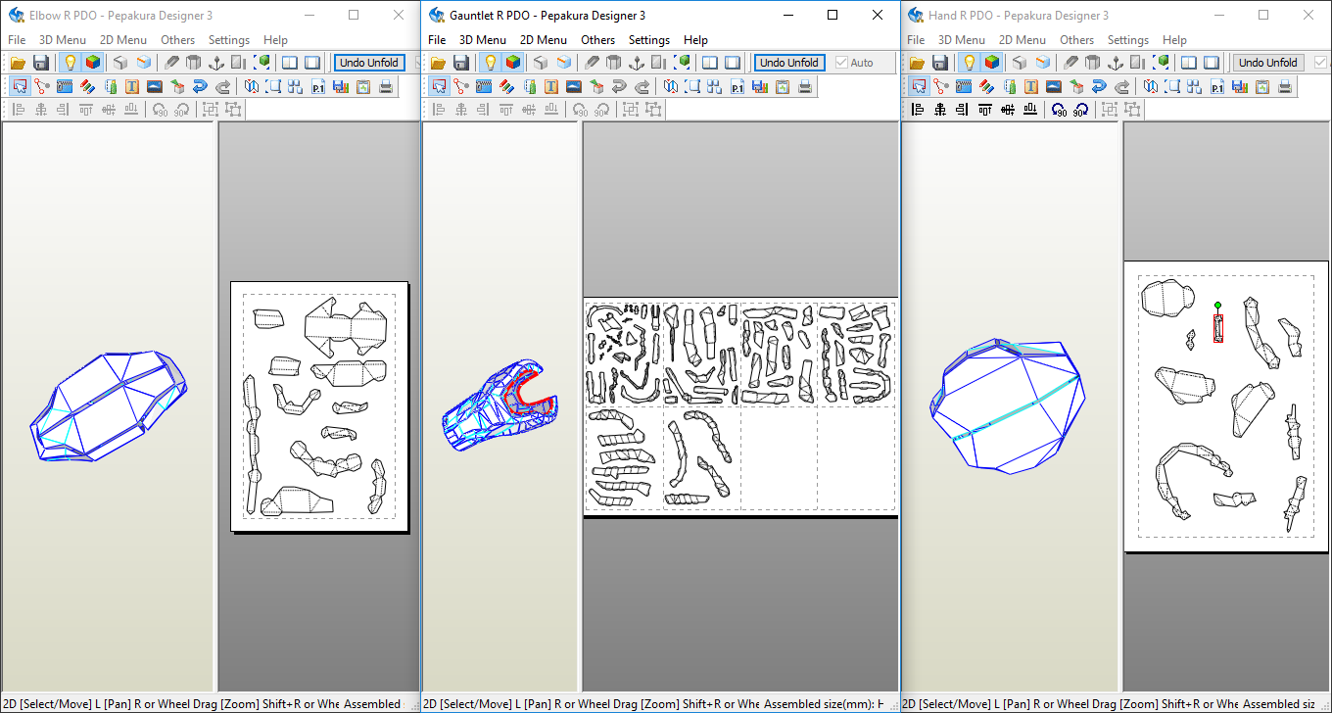Click the Input Image picture icon in Hand window

click(x=1054, y=86)
